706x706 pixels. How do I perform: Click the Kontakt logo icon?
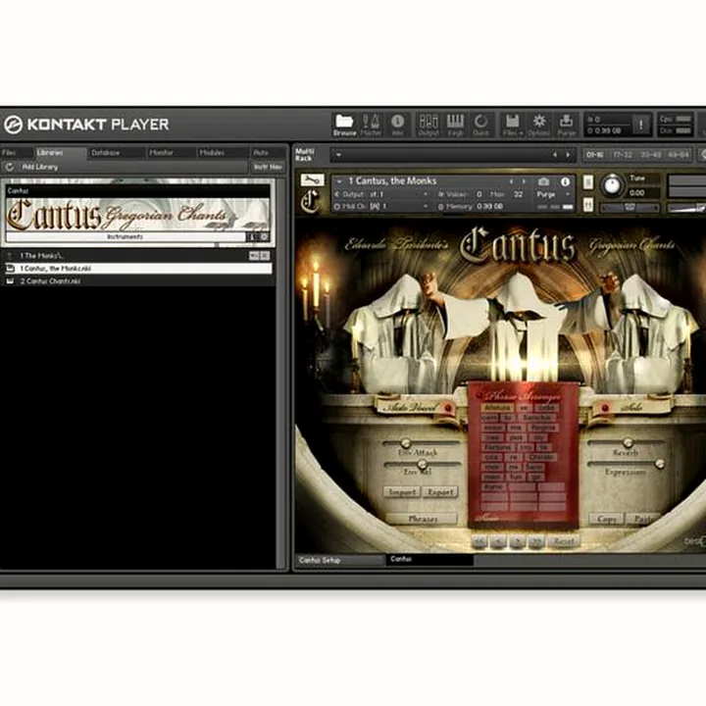coord(13,125)
